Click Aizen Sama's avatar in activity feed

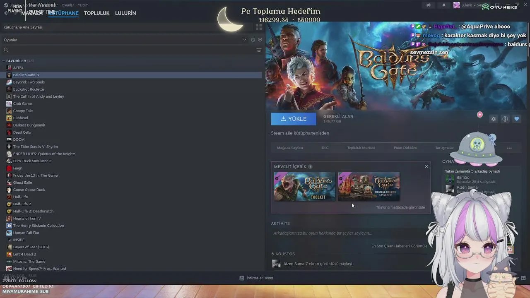point(276,264)
